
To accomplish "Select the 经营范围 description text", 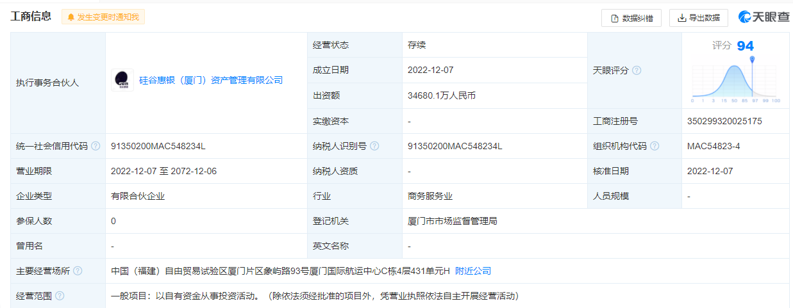I will click(x=315, y=296).
